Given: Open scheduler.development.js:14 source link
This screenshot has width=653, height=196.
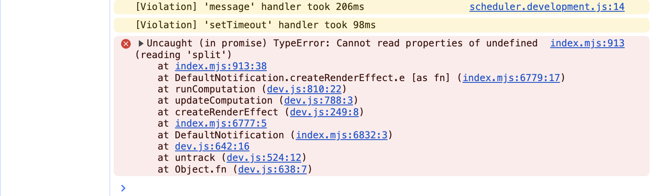Looking at the screenshot, I should pos(547,7).
